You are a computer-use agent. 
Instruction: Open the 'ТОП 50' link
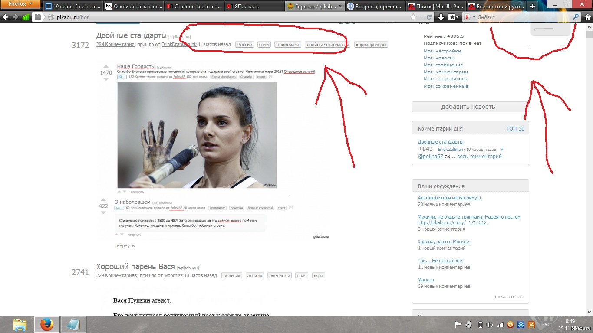(x=514, y=129)
